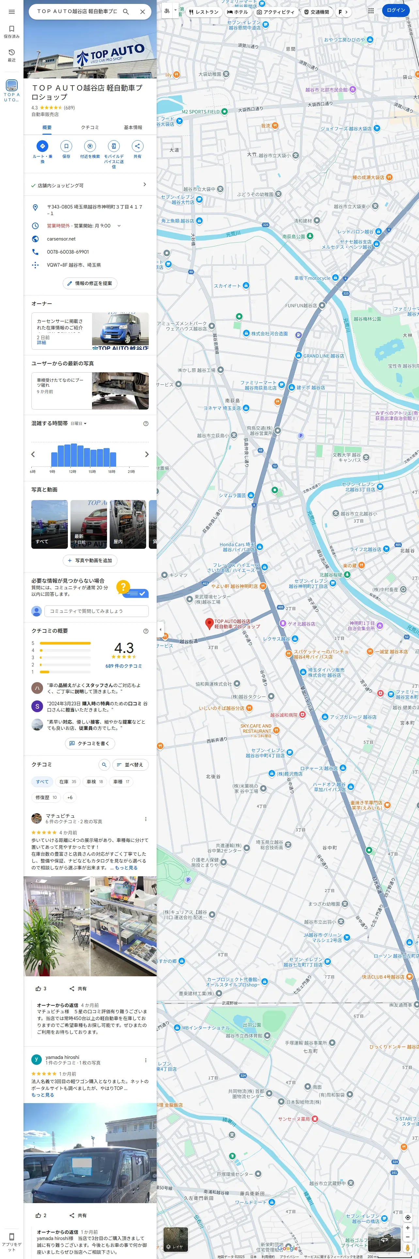Switch to the Reviews (クチコミ) tab
Viewport: 419px width, 1259px height.
point(90,127)
